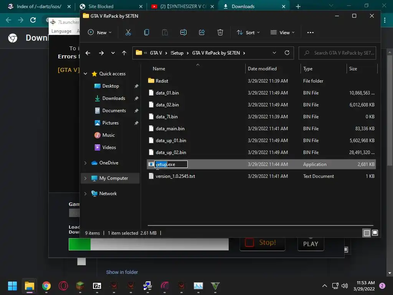
Task: Click the Cut scissors icon in Explorer toolbar
Action: [x=128, y=32]
